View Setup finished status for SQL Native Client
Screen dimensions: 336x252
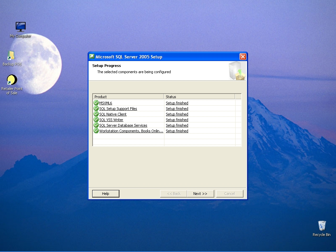177,114
